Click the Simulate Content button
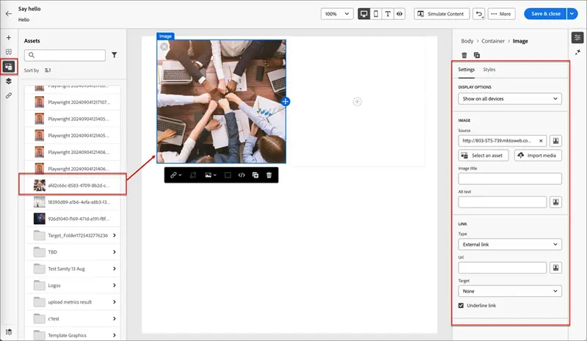Screen dimensions: 587x341 click(442, 14)
